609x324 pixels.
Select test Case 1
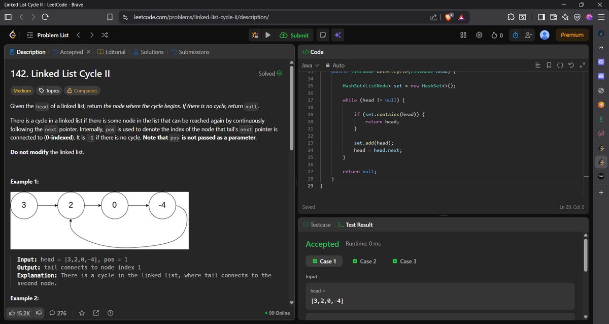tap(324, 261)
